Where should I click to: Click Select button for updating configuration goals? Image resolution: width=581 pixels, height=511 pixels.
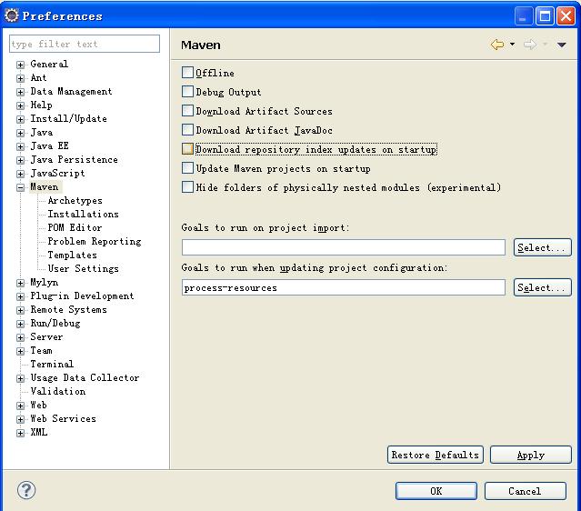point(543,287)
